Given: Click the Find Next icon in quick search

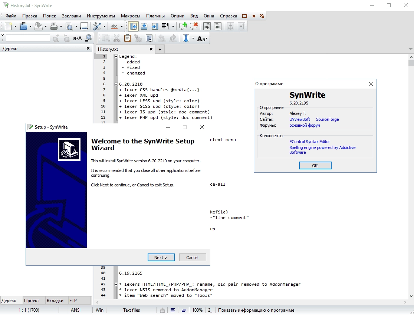Looking at the screenshot, I should click(56, 39).
